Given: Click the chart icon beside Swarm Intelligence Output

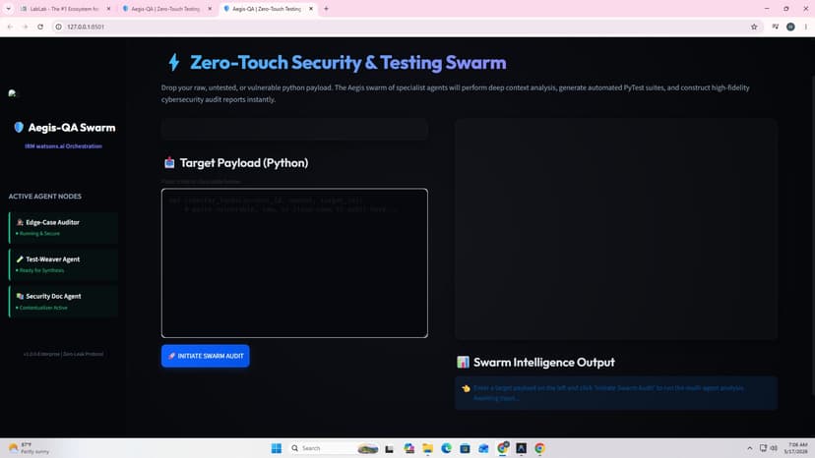Looking at the screenshot, I should click(x=463, y=362).
